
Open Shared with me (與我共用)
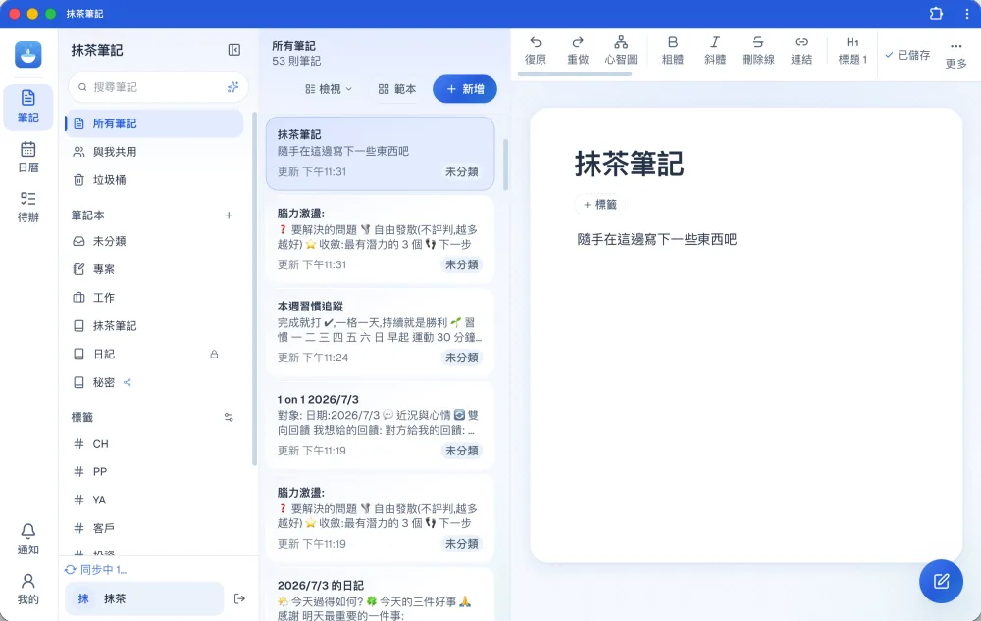[155, 152]
